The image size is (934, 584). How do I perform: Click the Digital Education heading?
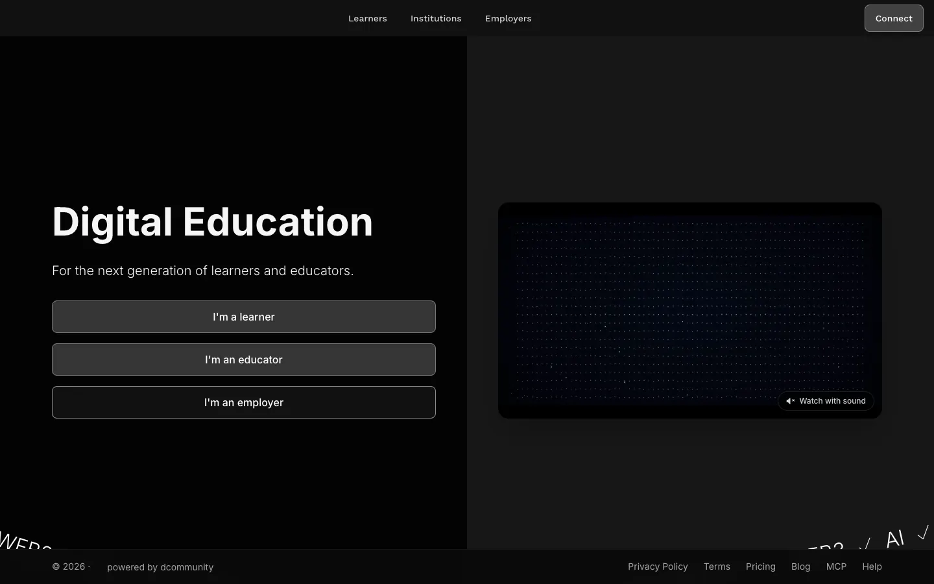[213, 222]
